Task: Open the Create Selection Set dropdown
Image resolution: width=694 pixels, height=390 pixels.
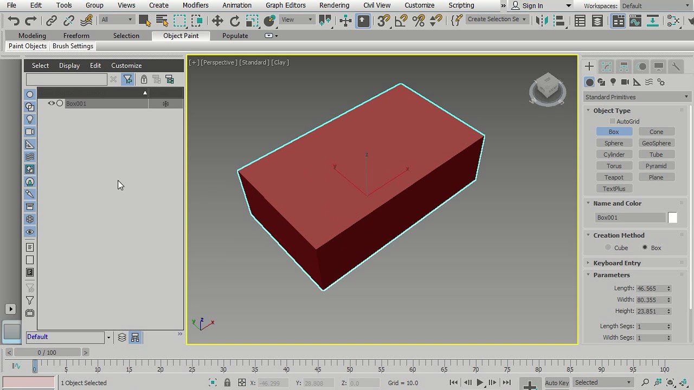Action: coord(496,19)
